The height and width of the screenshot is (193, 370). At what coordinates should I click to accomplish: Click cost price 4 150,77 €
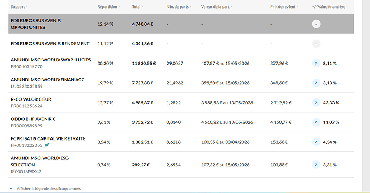coord(281,122)
